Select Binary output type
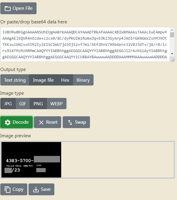 pyautogui.click(x=83, y=80)
